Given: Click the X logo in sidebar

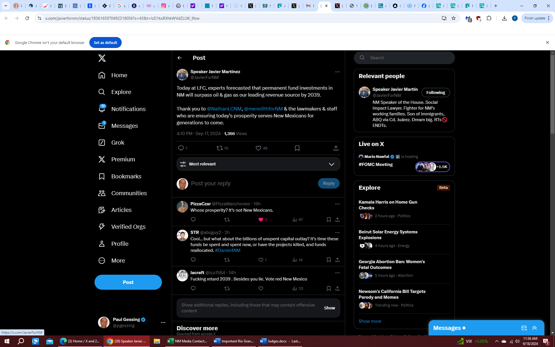Looking at the screenshot, I should 102,58.
